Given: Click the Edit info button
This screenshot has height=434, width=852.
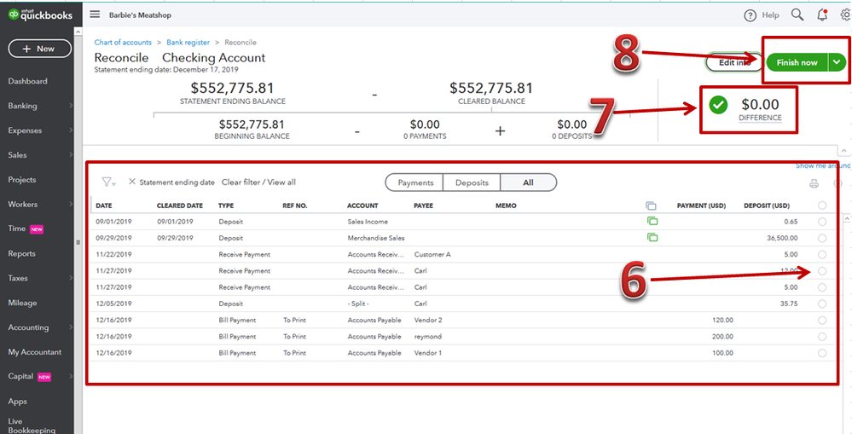Looking at the screenshot, I should [734, 62].
